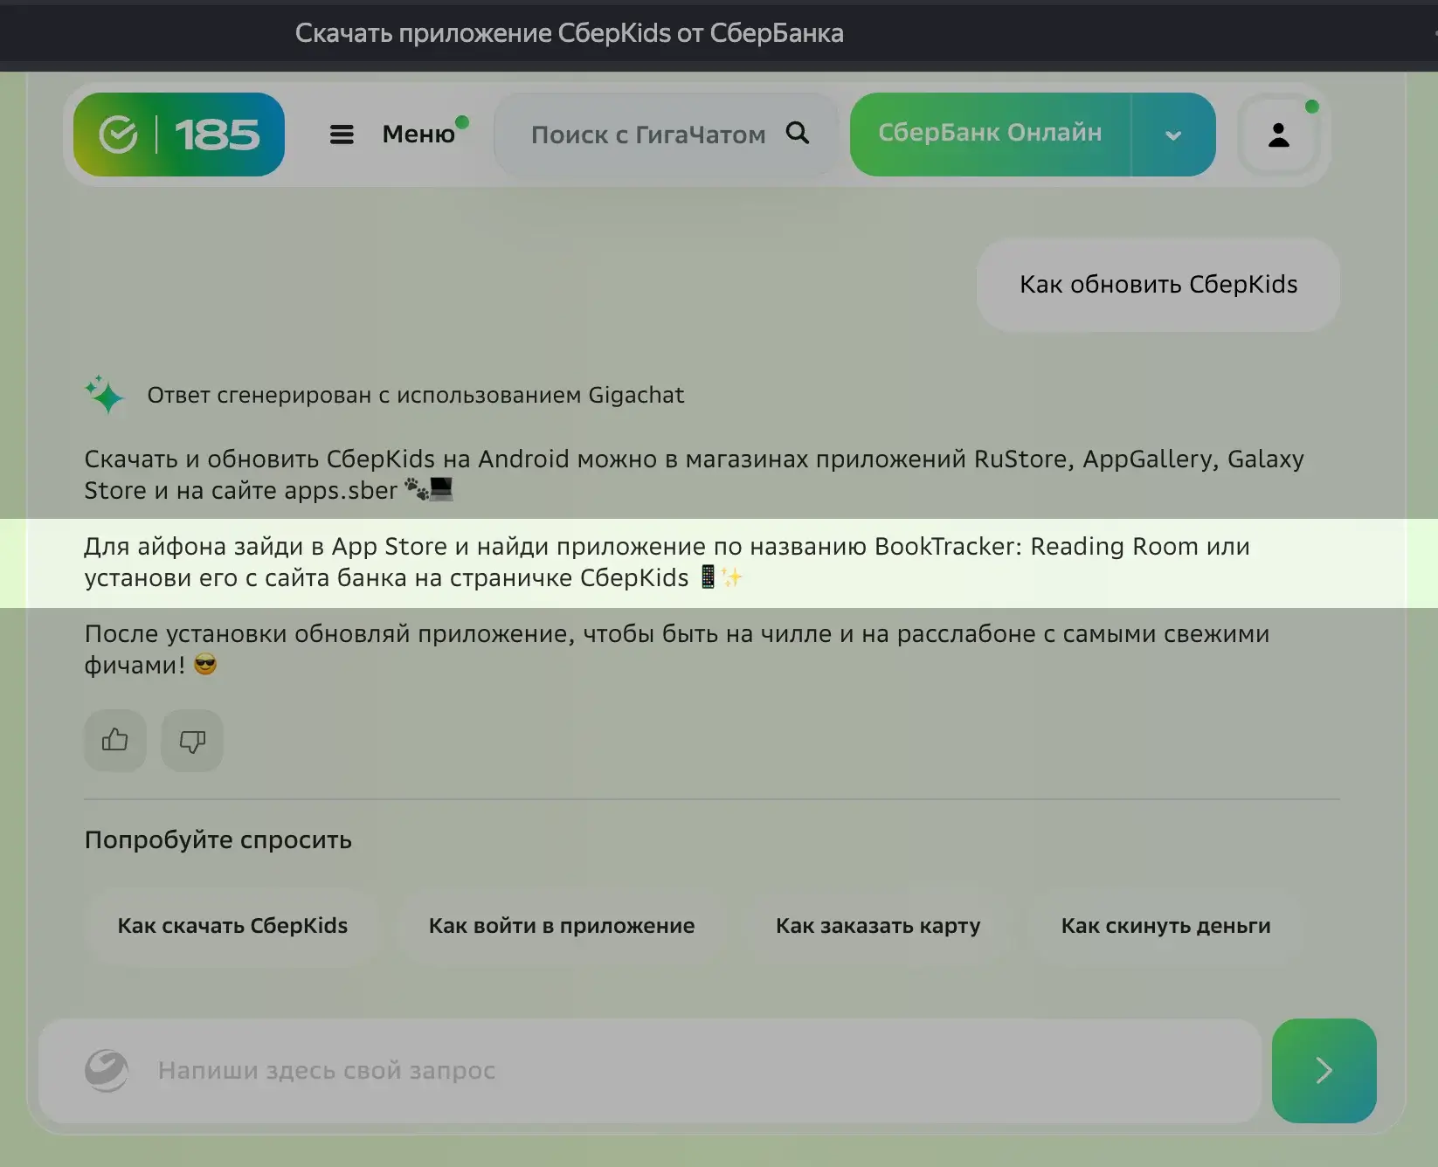Choose suggestion Как скинуть деньги
Screen dimensions: 1438x1167
1165,926
